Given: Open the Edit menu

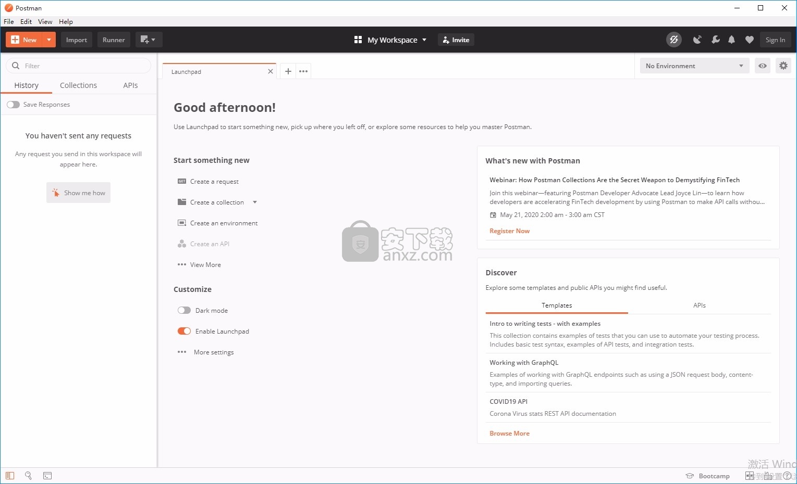Looking at the screenshot, I should 26,21.
